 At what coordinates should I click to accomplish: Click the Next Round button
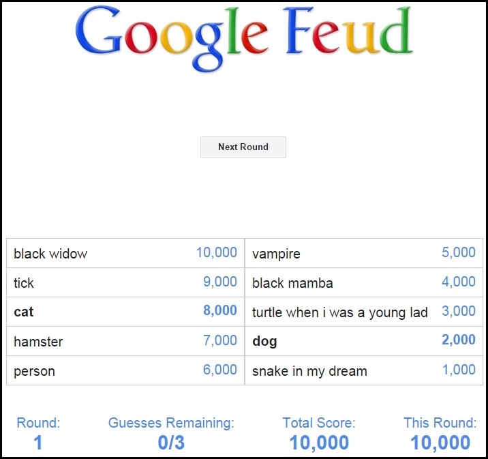coord(243,147)
